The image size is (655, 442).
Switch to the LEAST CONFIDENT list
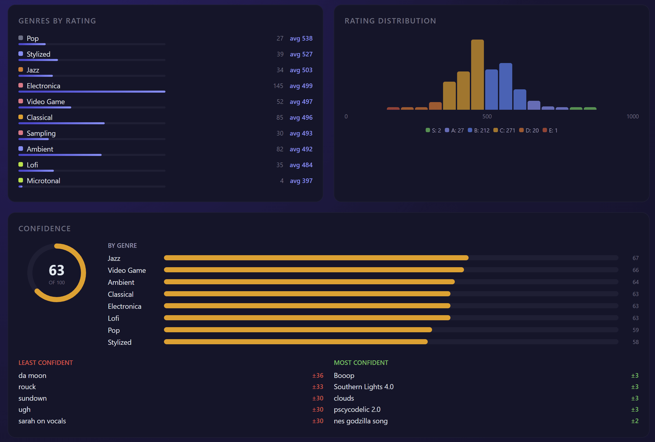point(46,363)
